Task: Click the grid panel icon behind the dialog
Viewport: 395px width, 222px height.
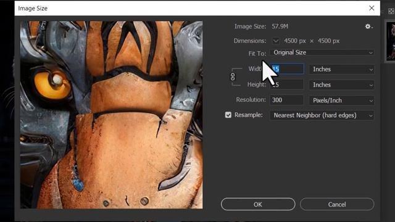Action: click(391, 11)
